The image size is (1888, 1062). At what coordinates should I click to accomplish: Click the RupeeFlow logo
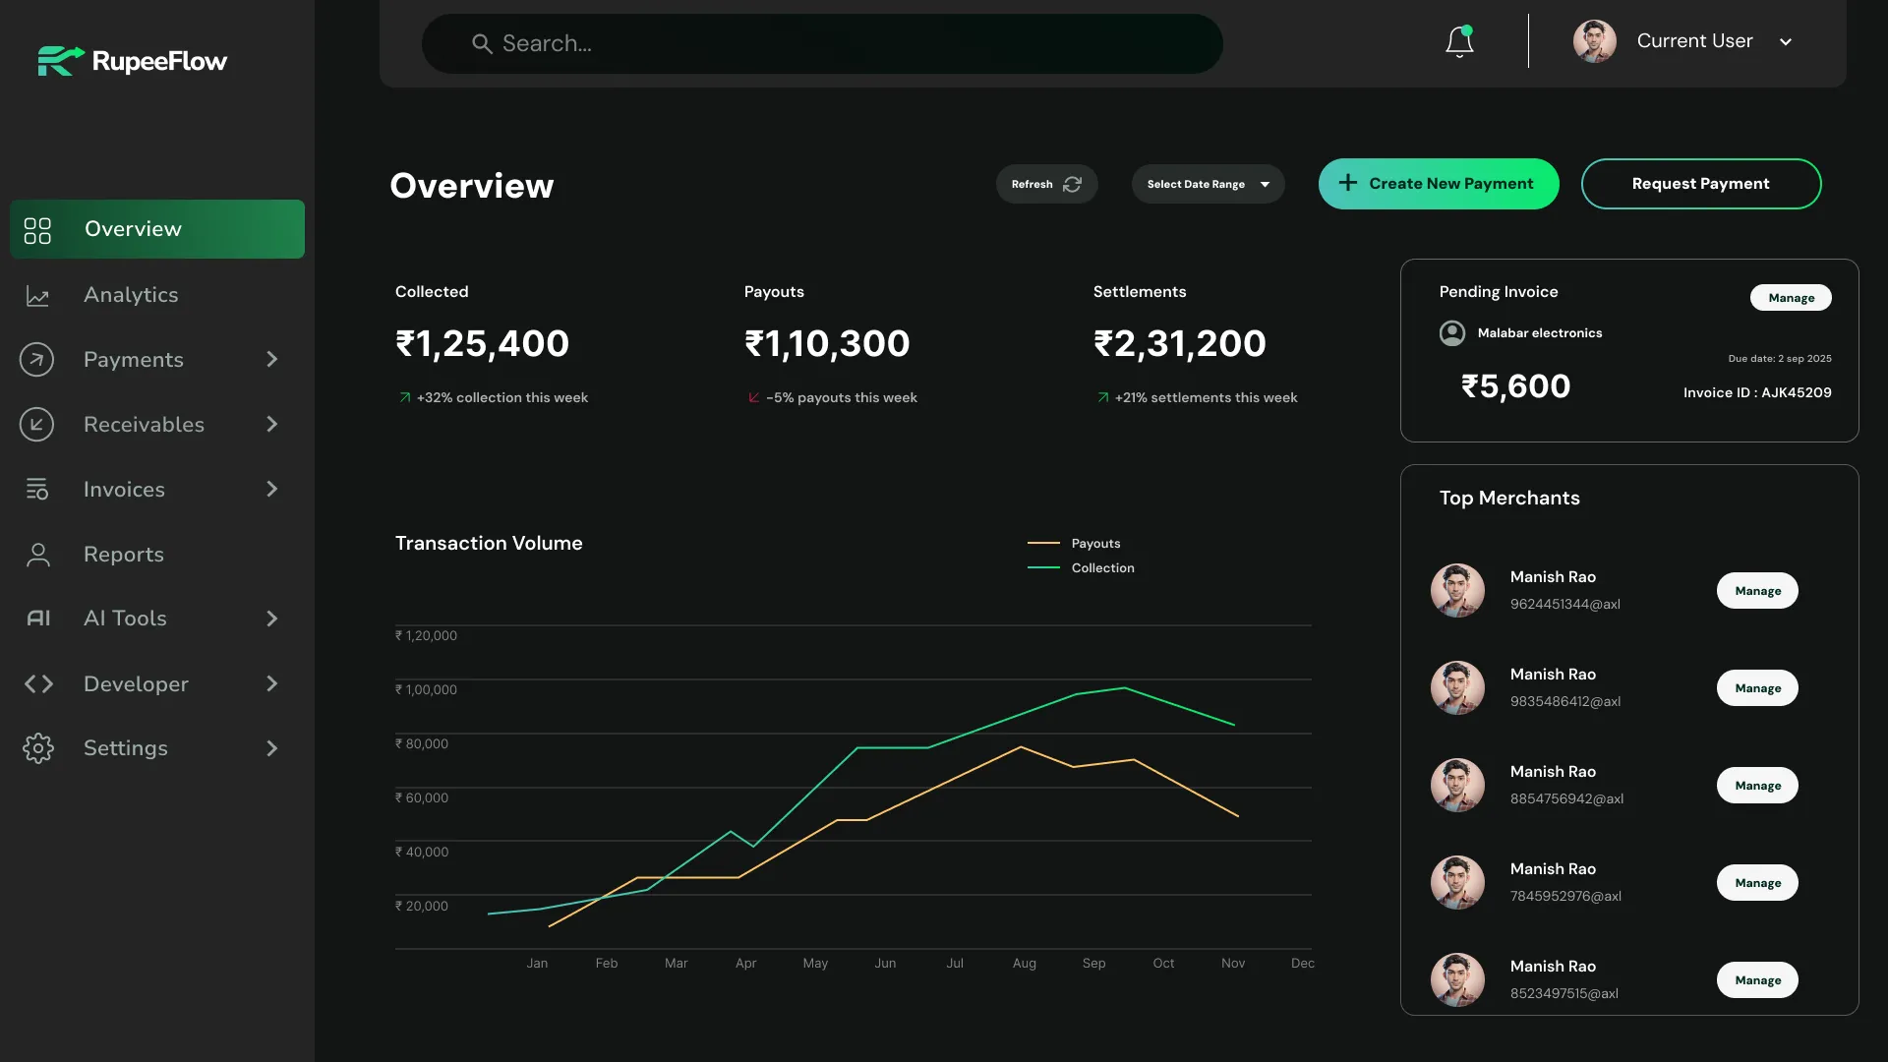pyautogui.click(x=133, y=61)
